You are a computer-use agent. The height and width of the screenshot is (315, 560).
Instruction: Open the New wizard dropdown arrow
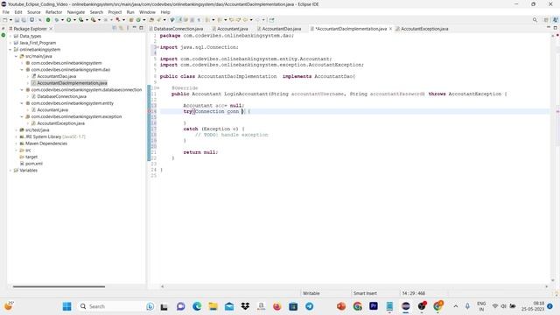[x=10, y=20]
